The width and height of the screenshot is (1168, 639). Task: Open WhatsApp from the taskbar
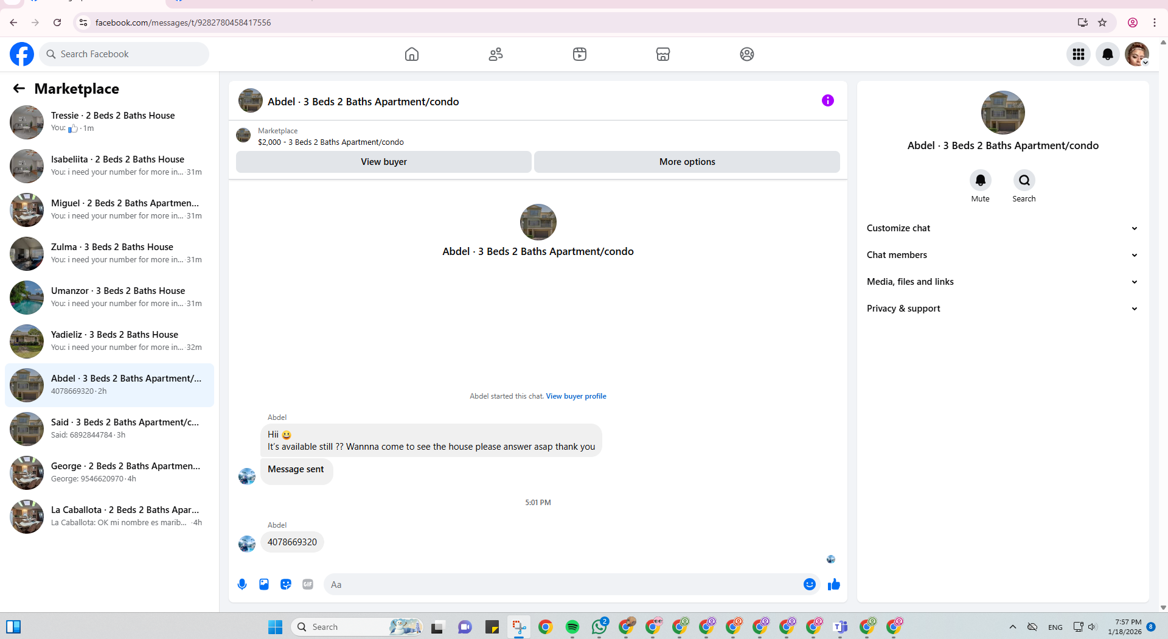pos(599,627)
